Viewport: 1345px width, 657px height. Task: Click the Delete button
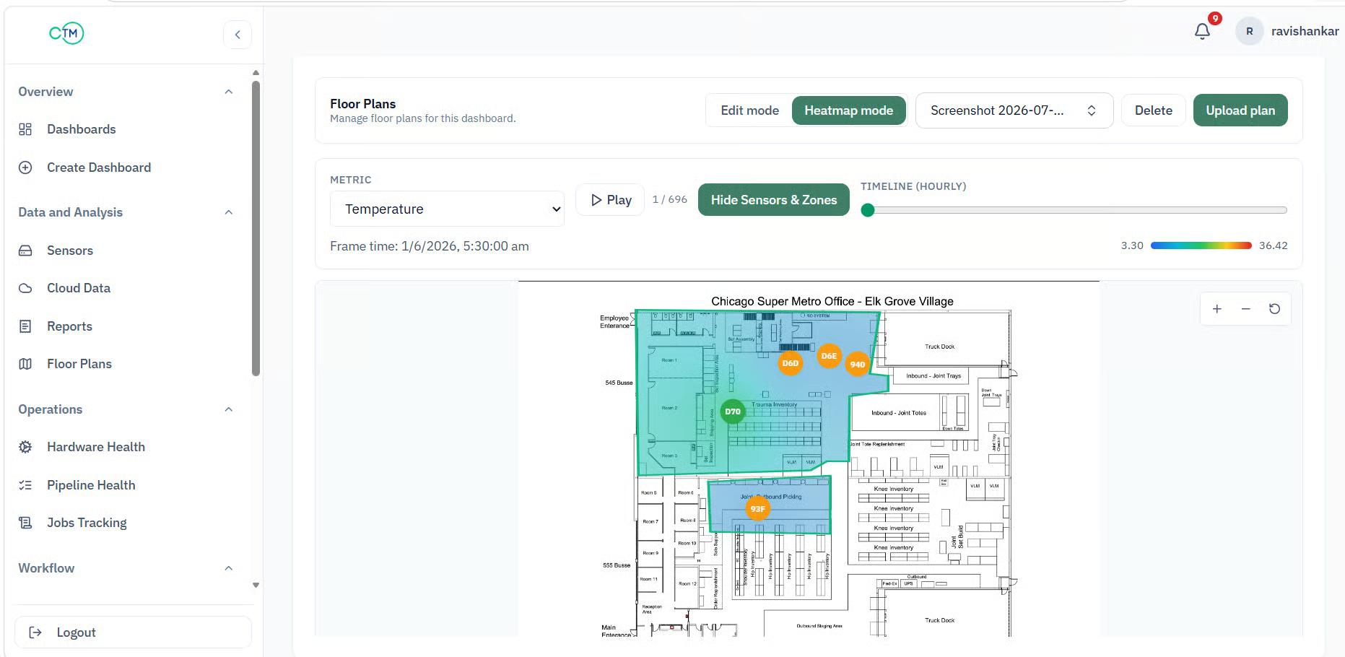(1153, 110)
